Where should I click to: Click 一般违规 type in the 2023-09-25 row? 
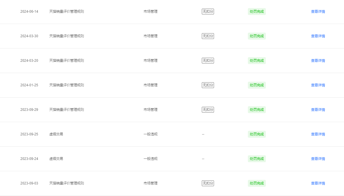pyautogui.click(x=151, y=134)
